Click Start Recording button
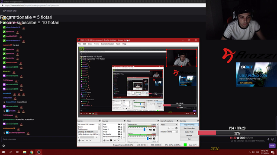 coord(189,128)
